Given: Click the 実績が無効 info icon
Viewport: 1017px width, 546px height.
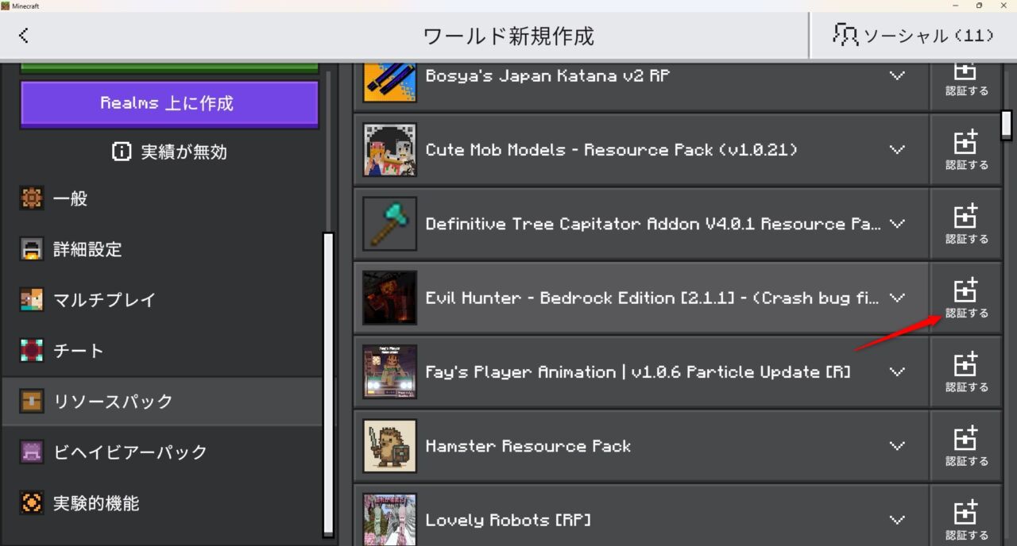Looking at the screenshot, I should click(122, 152).
